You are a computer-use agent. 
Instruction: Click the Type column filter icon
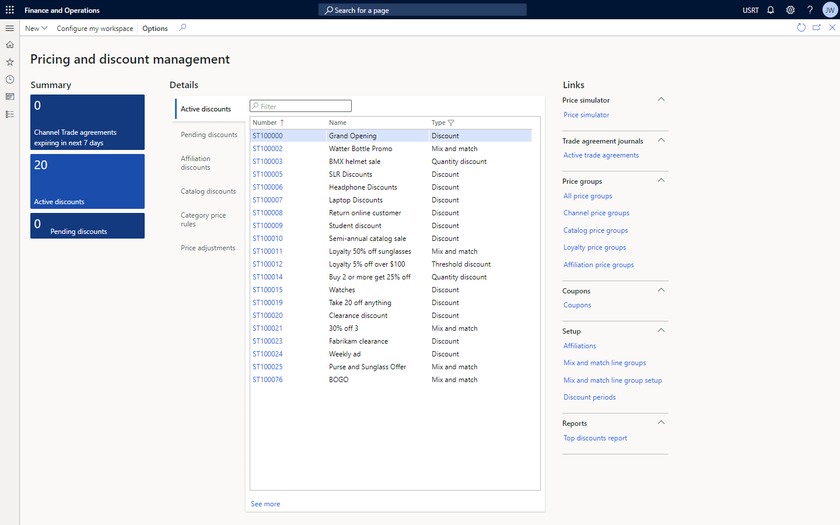point(451,123)
